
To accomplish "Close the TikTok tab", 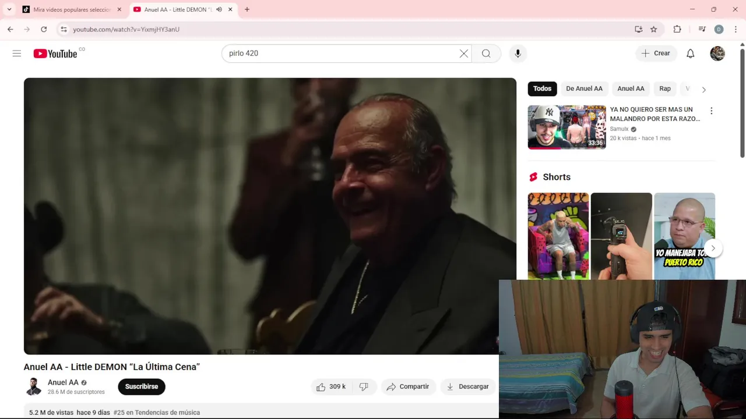I will pos(119,9).
